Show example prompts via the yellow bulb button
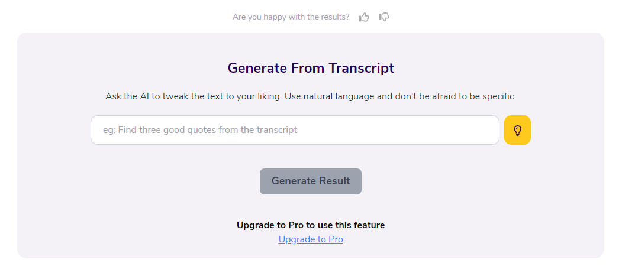622x279 pixels. tap(517, 130)
